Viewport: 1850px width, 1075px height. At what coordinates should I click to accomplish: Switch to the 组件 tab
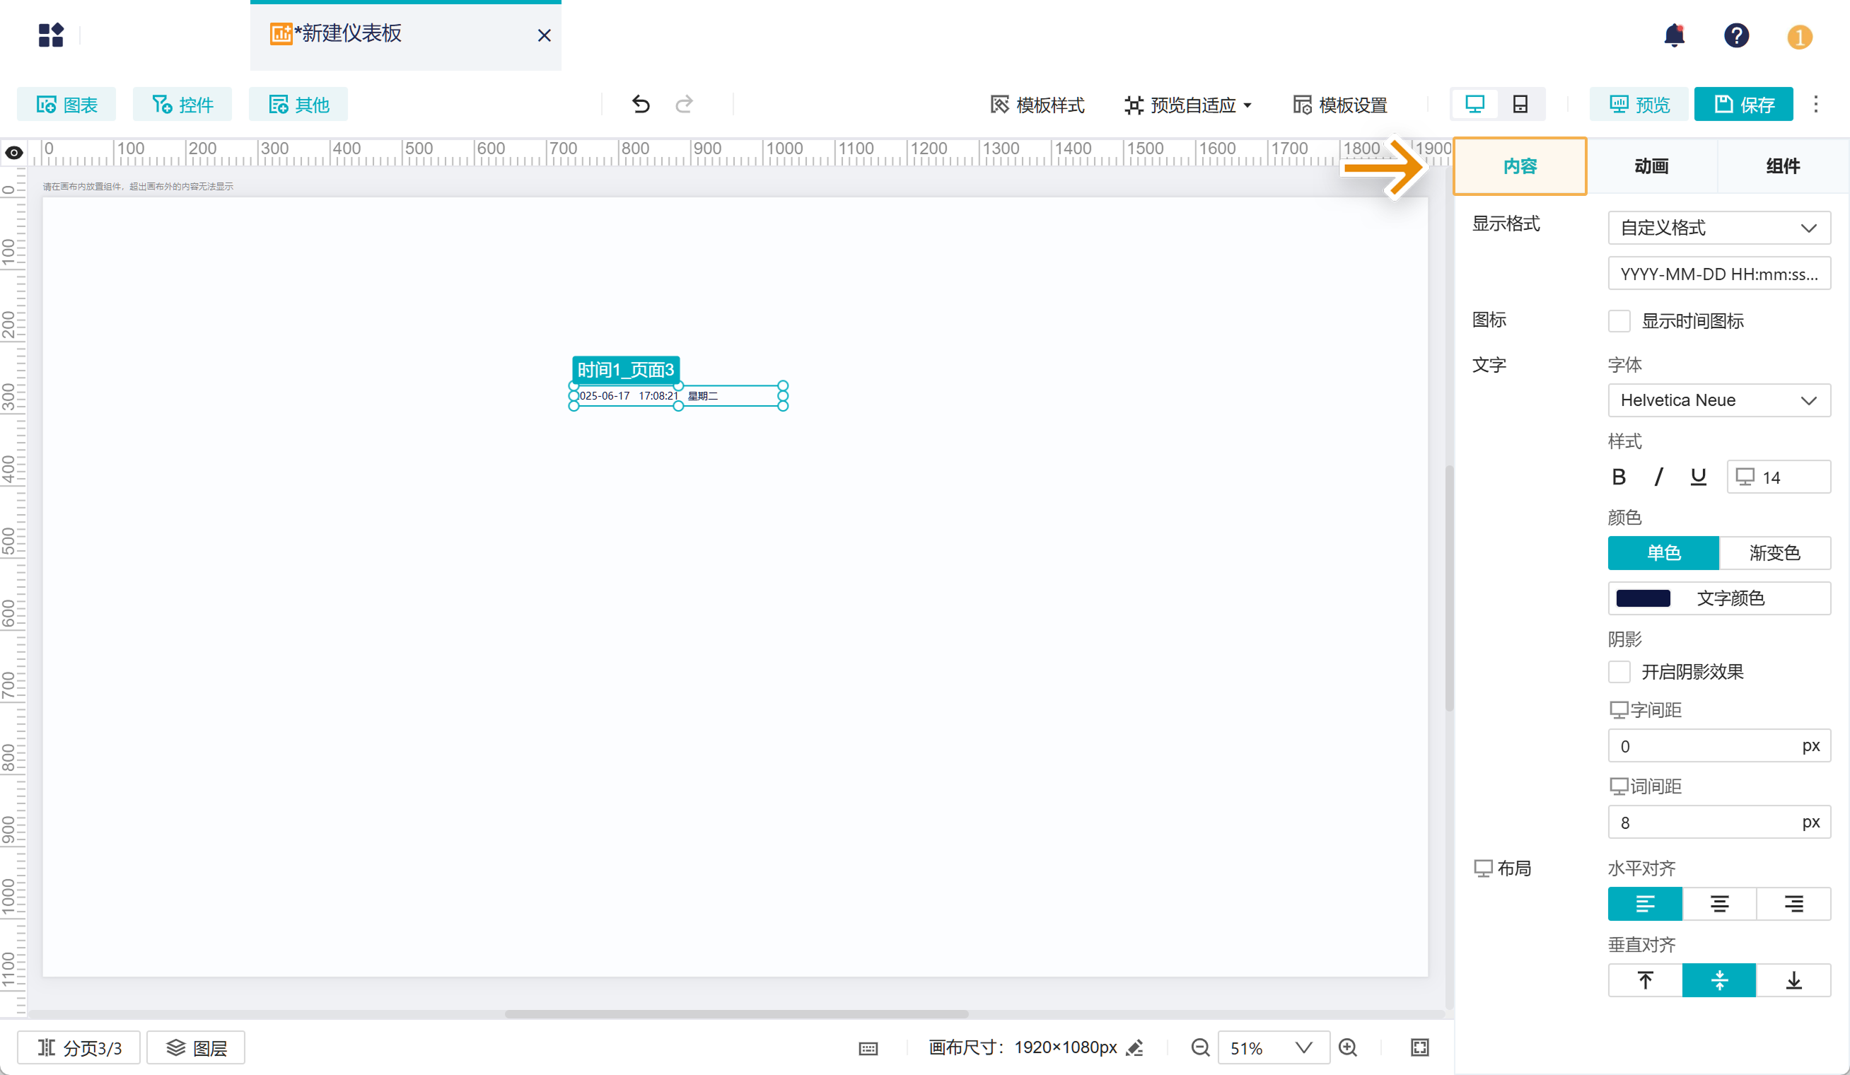tap(1782, 166)
